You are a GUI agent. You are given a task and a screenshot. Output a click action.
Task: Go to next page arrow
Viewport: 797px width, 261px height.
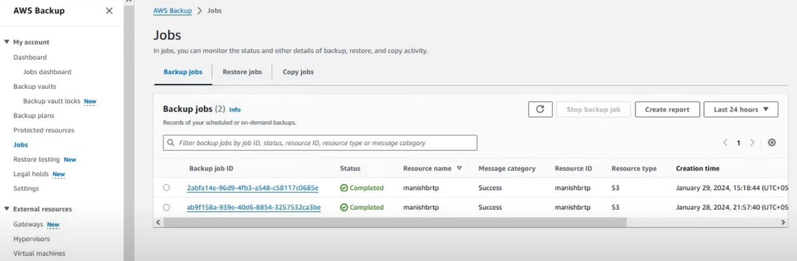pyautogui.click(x=752, y=143)
